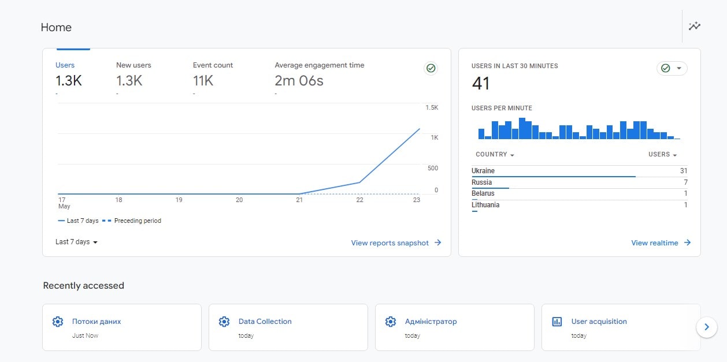Show next recently accessed cards arrow
The width and height of the screenshot is (727, 362).
coord(706,327)
